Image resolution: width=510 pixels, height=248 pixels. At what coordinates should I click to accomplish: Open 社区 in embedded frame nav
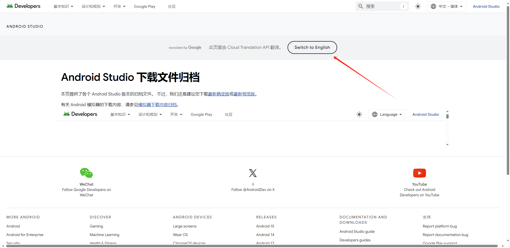pos(229,114)
